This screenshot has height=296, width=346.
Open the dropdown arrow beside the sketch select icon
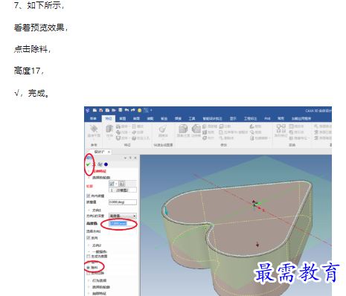(x=116, y=184)
